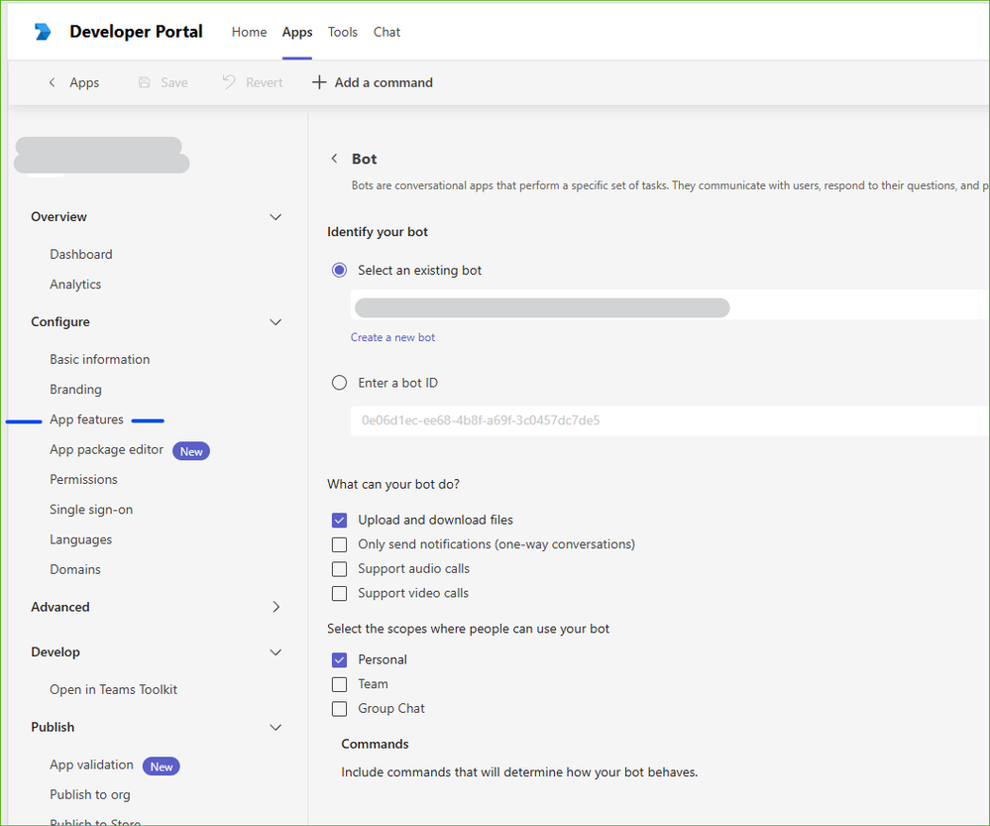Click the plus icon for Add a command
Image resolution: width=990 pixels, height=826 pixels.
(x=319, y=82)
